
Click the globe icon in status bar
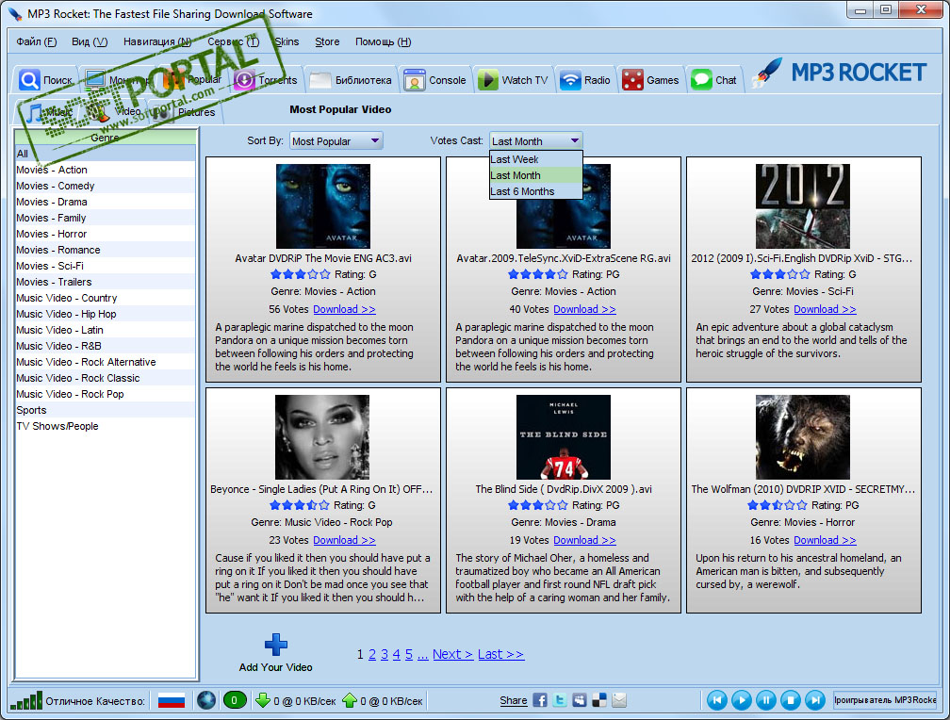[x=206, y=700]
